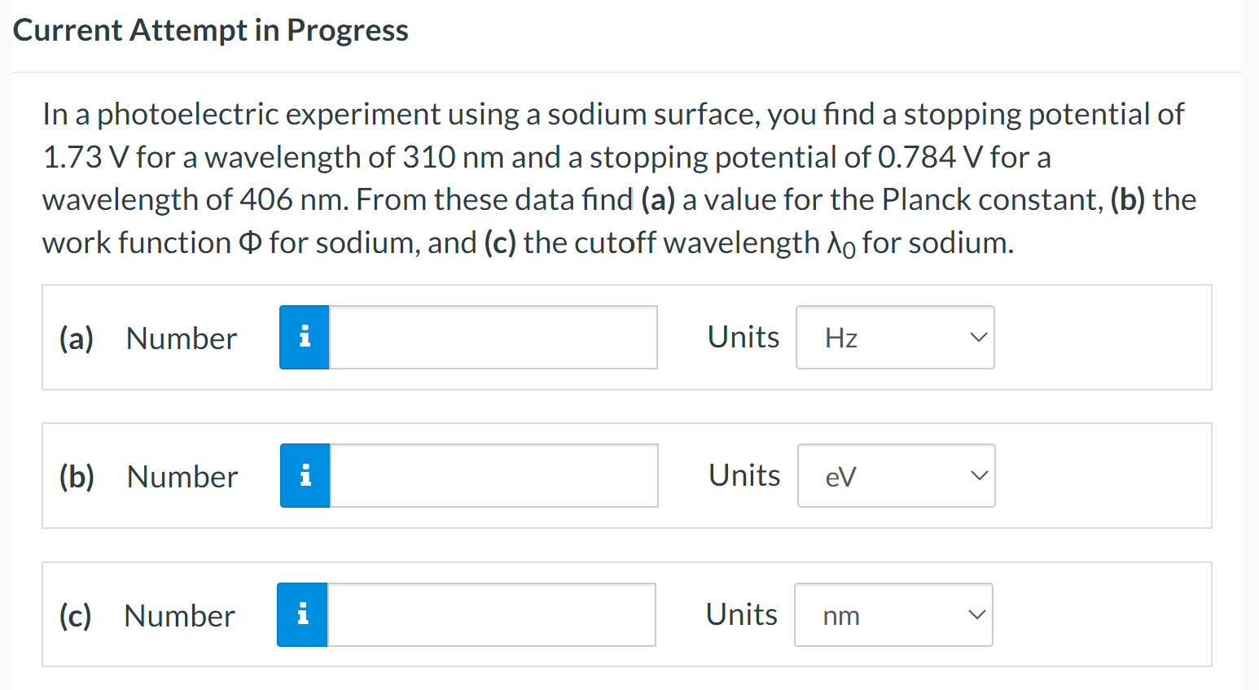
Task: Click the 'Current Attempt in Progress' heading
Action: click(211, 29)
